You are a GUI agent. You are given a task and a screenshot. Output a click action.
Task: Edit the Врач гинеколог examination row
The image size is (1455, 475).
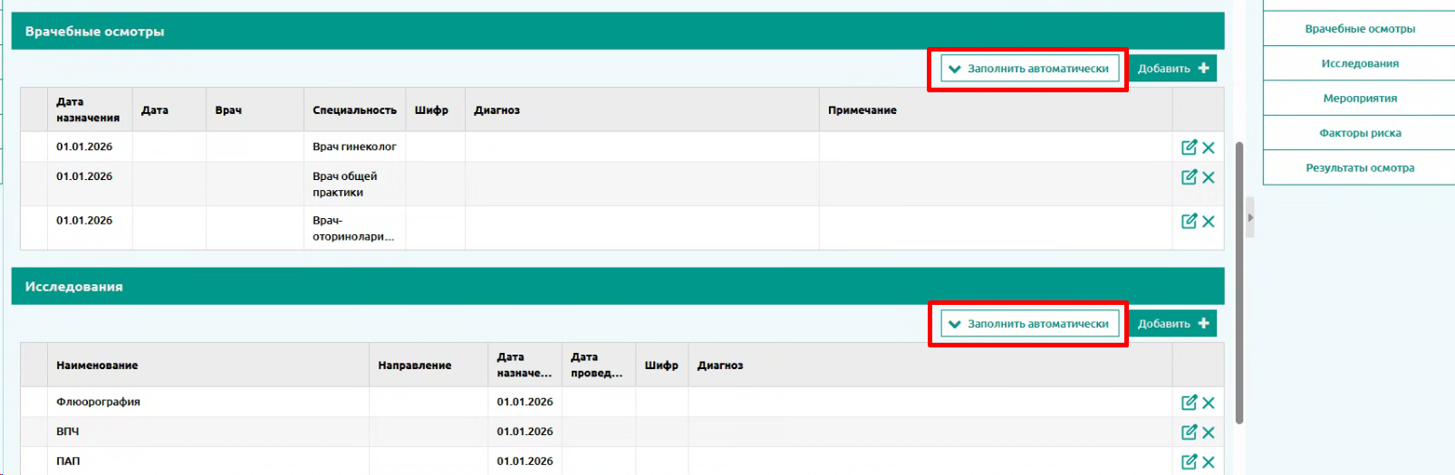1189,147
